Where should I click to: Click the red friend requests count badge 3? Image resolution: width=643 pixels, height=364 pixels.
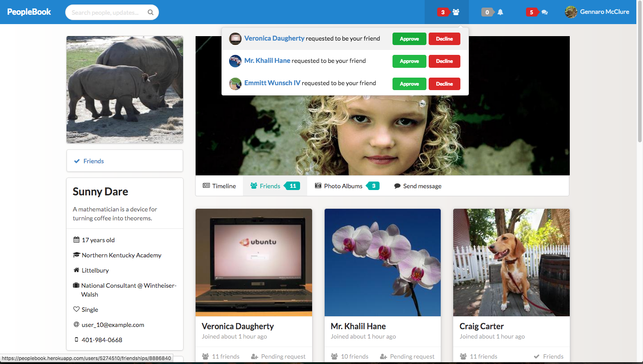pos(443,12)
